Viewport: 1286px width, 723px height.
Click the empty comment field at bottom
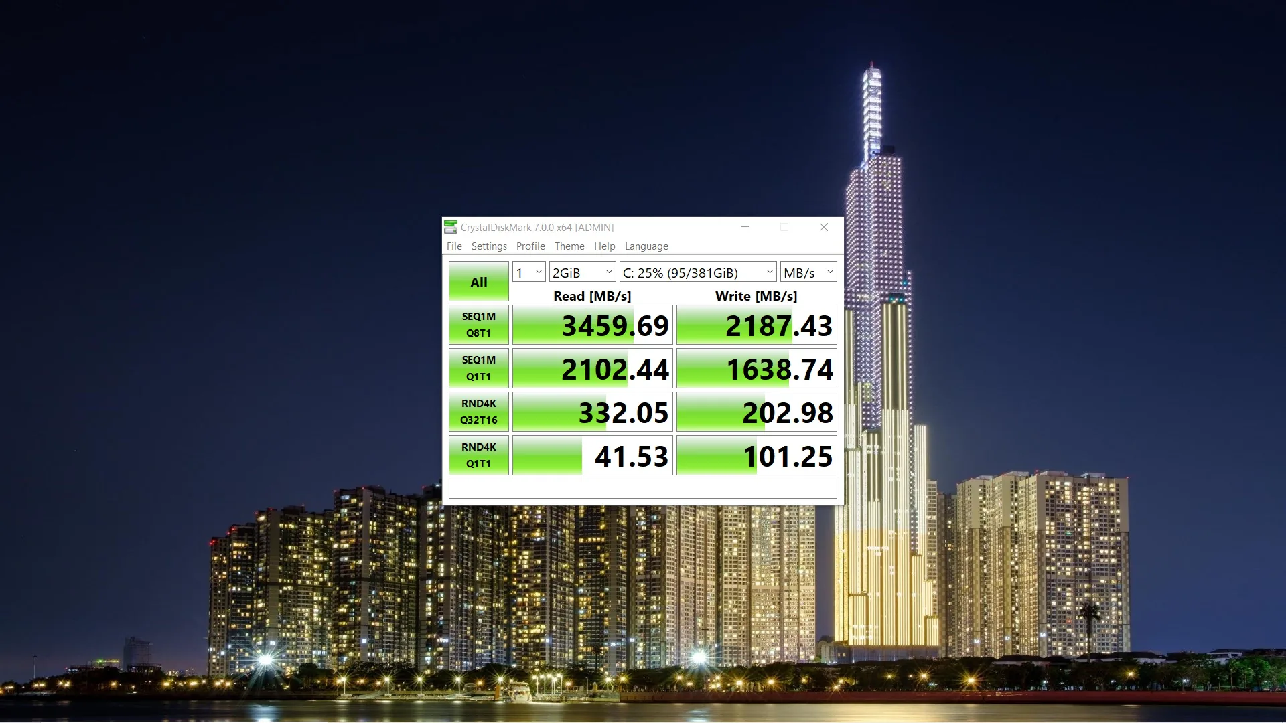(x=642, y=489)
